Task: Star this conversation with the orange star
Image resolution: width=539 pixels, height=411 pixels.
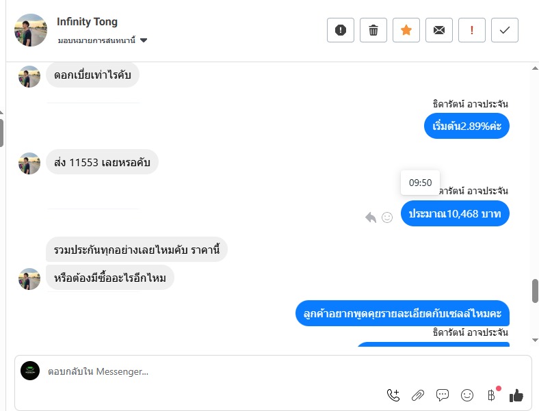Action: 406,30
